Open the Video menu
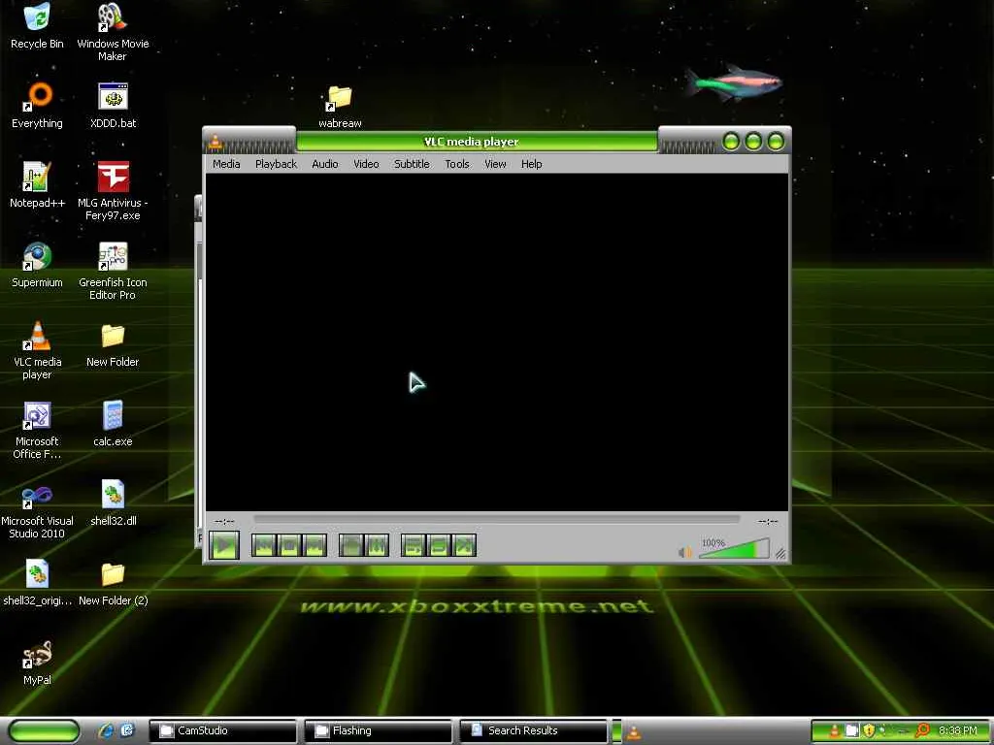The height and width of the screenshot is (745, 994). click(x=366, y=164)
